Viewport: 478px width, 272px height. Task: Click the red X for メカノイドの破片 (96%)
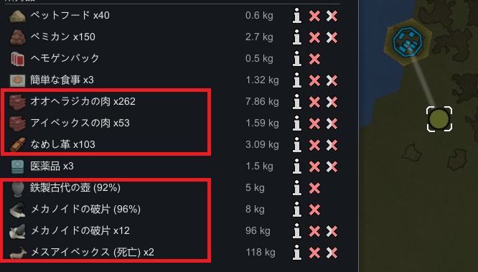(x=314, y=210)
